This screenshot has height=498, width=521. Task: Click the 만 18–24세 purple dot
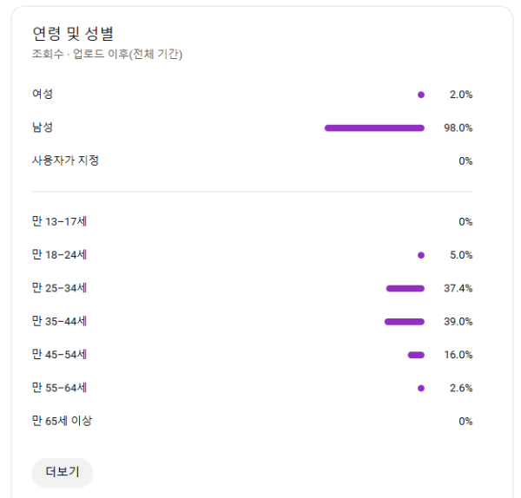[x=421, y=255]
